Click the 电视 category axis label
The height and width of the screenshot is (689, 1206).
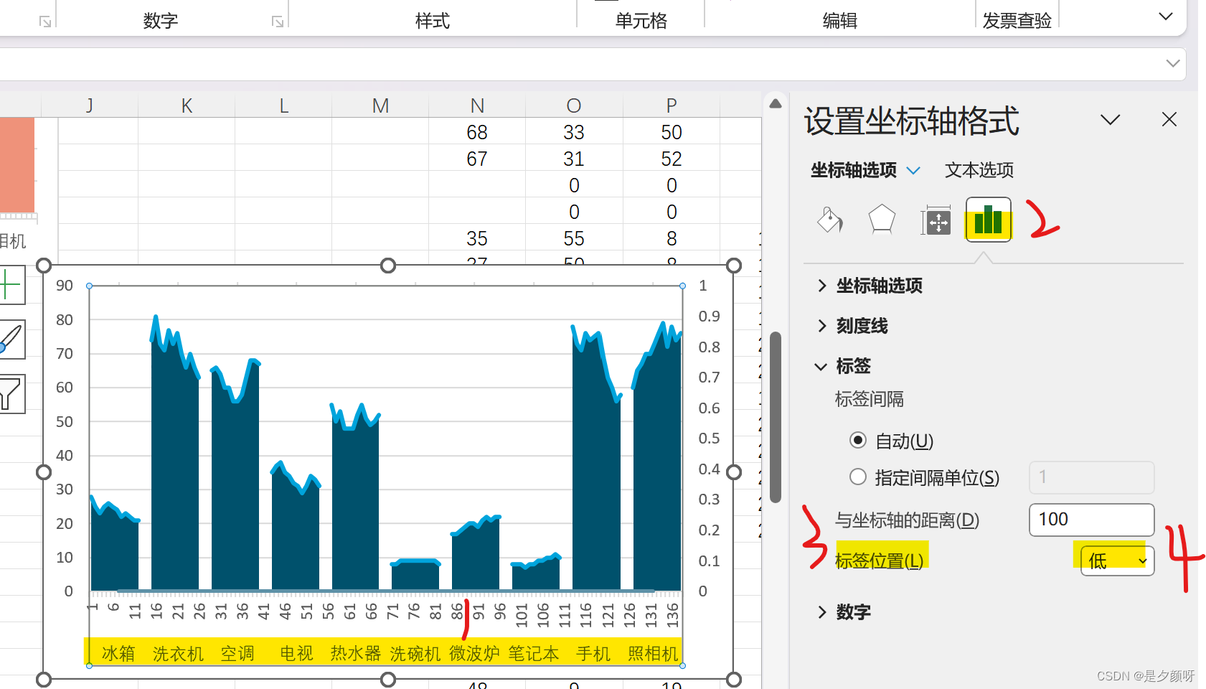pos(296,653)
